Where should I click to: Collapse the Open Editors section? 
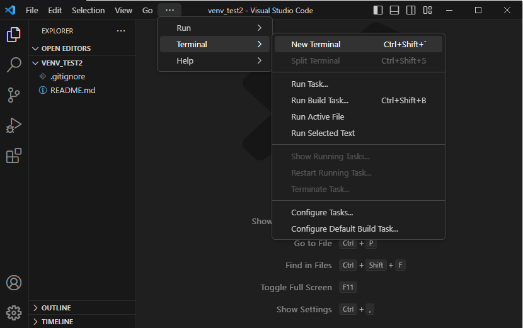point(83,48)
